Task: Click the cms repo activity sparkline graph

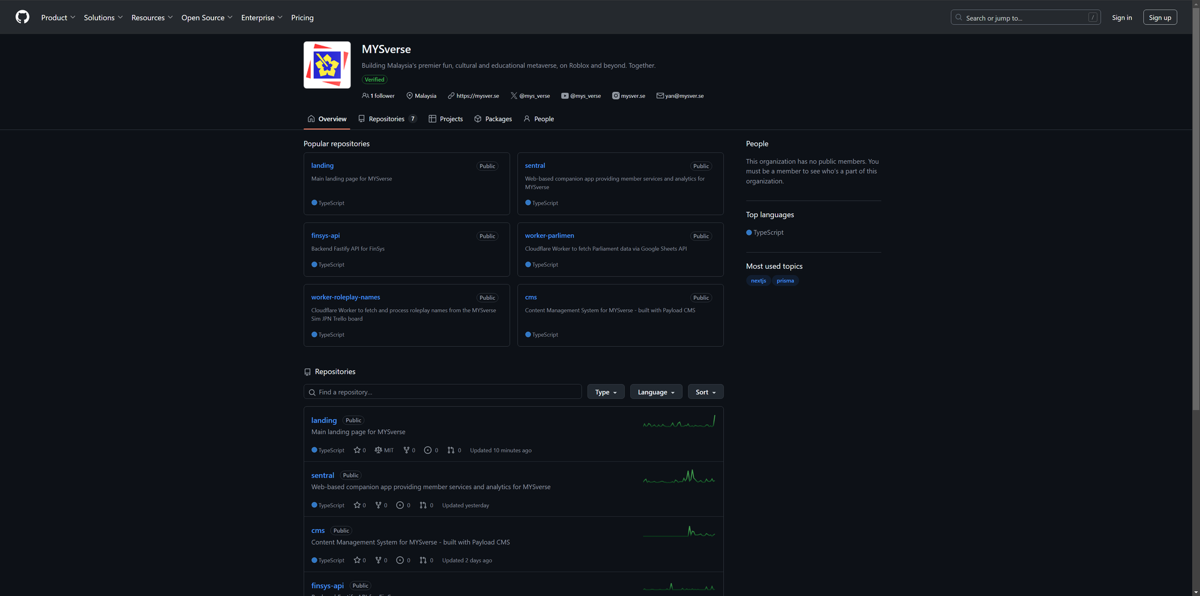Action: pyautogui.click(x=679, y=532)
